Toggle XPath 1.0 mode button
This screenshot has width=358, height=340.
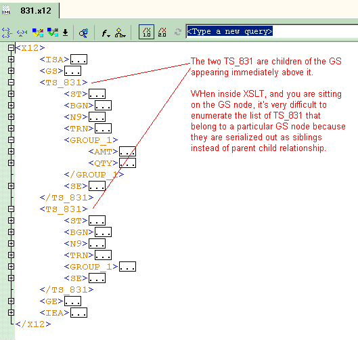[146, 32]
